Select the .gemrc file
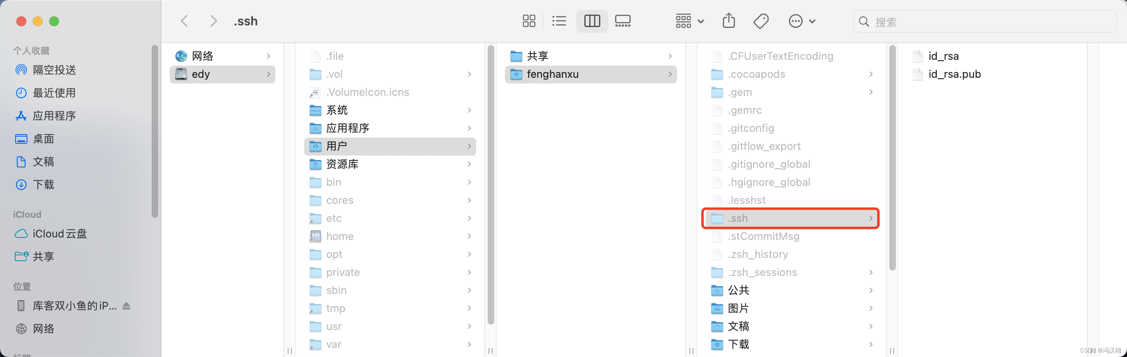Screen dimensions: 1127x357 coord(791,110)
